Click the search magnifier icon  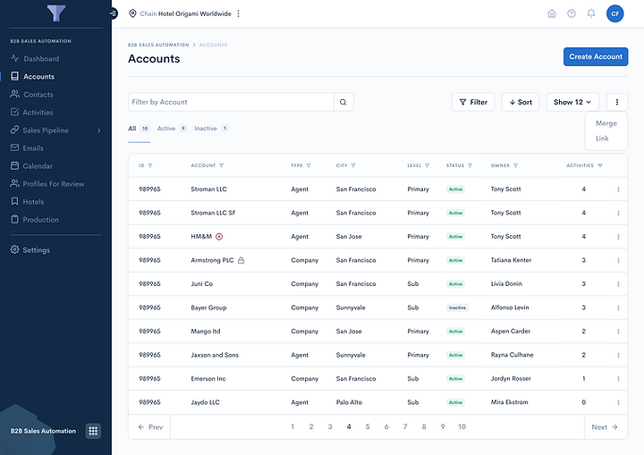343,102
